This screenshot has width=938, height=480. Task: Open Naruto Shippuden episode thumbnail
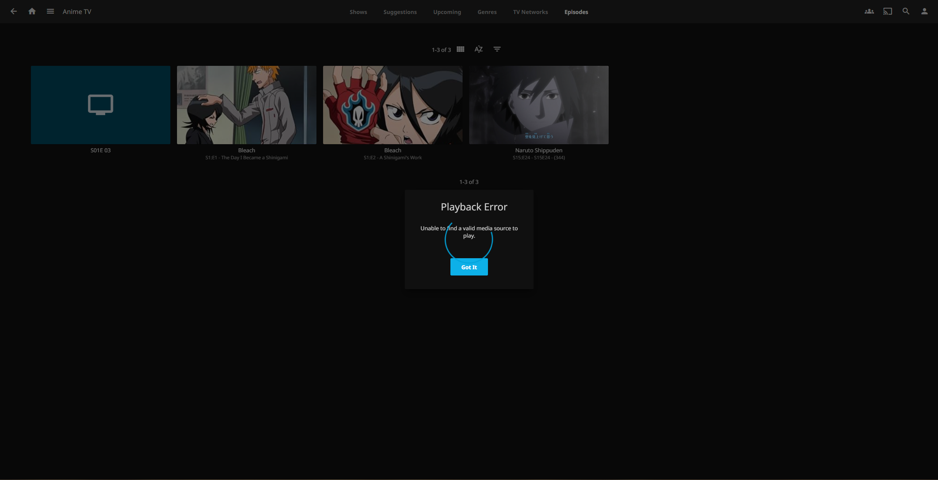pos(538,105)
